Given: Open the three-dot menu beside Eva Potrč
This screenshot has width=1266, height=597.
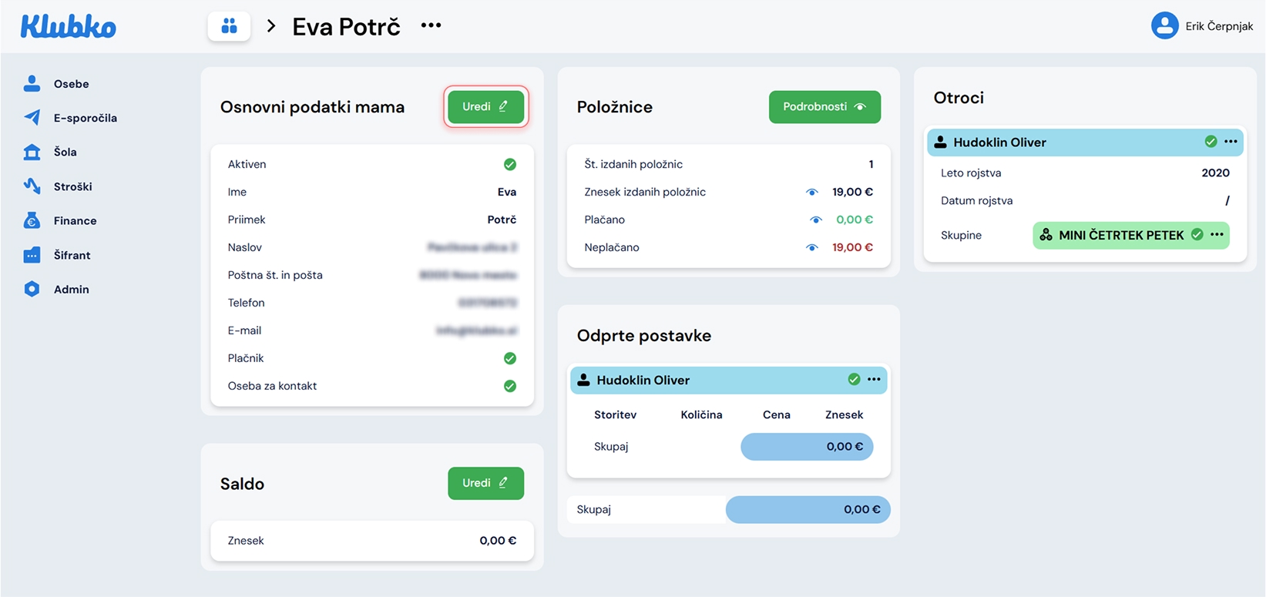Looking at the screenshot, I should 431,25.
